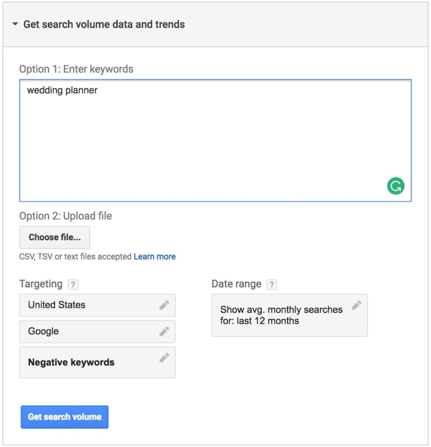Open the Date range help question mark
Viewport: 431px width, 447px height.
click(x=272, y=284)
